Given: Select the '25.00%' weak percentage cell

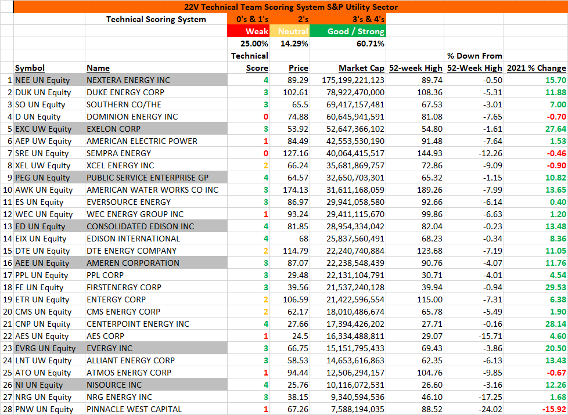Looking at the screenshot, I should click(248, 44).
